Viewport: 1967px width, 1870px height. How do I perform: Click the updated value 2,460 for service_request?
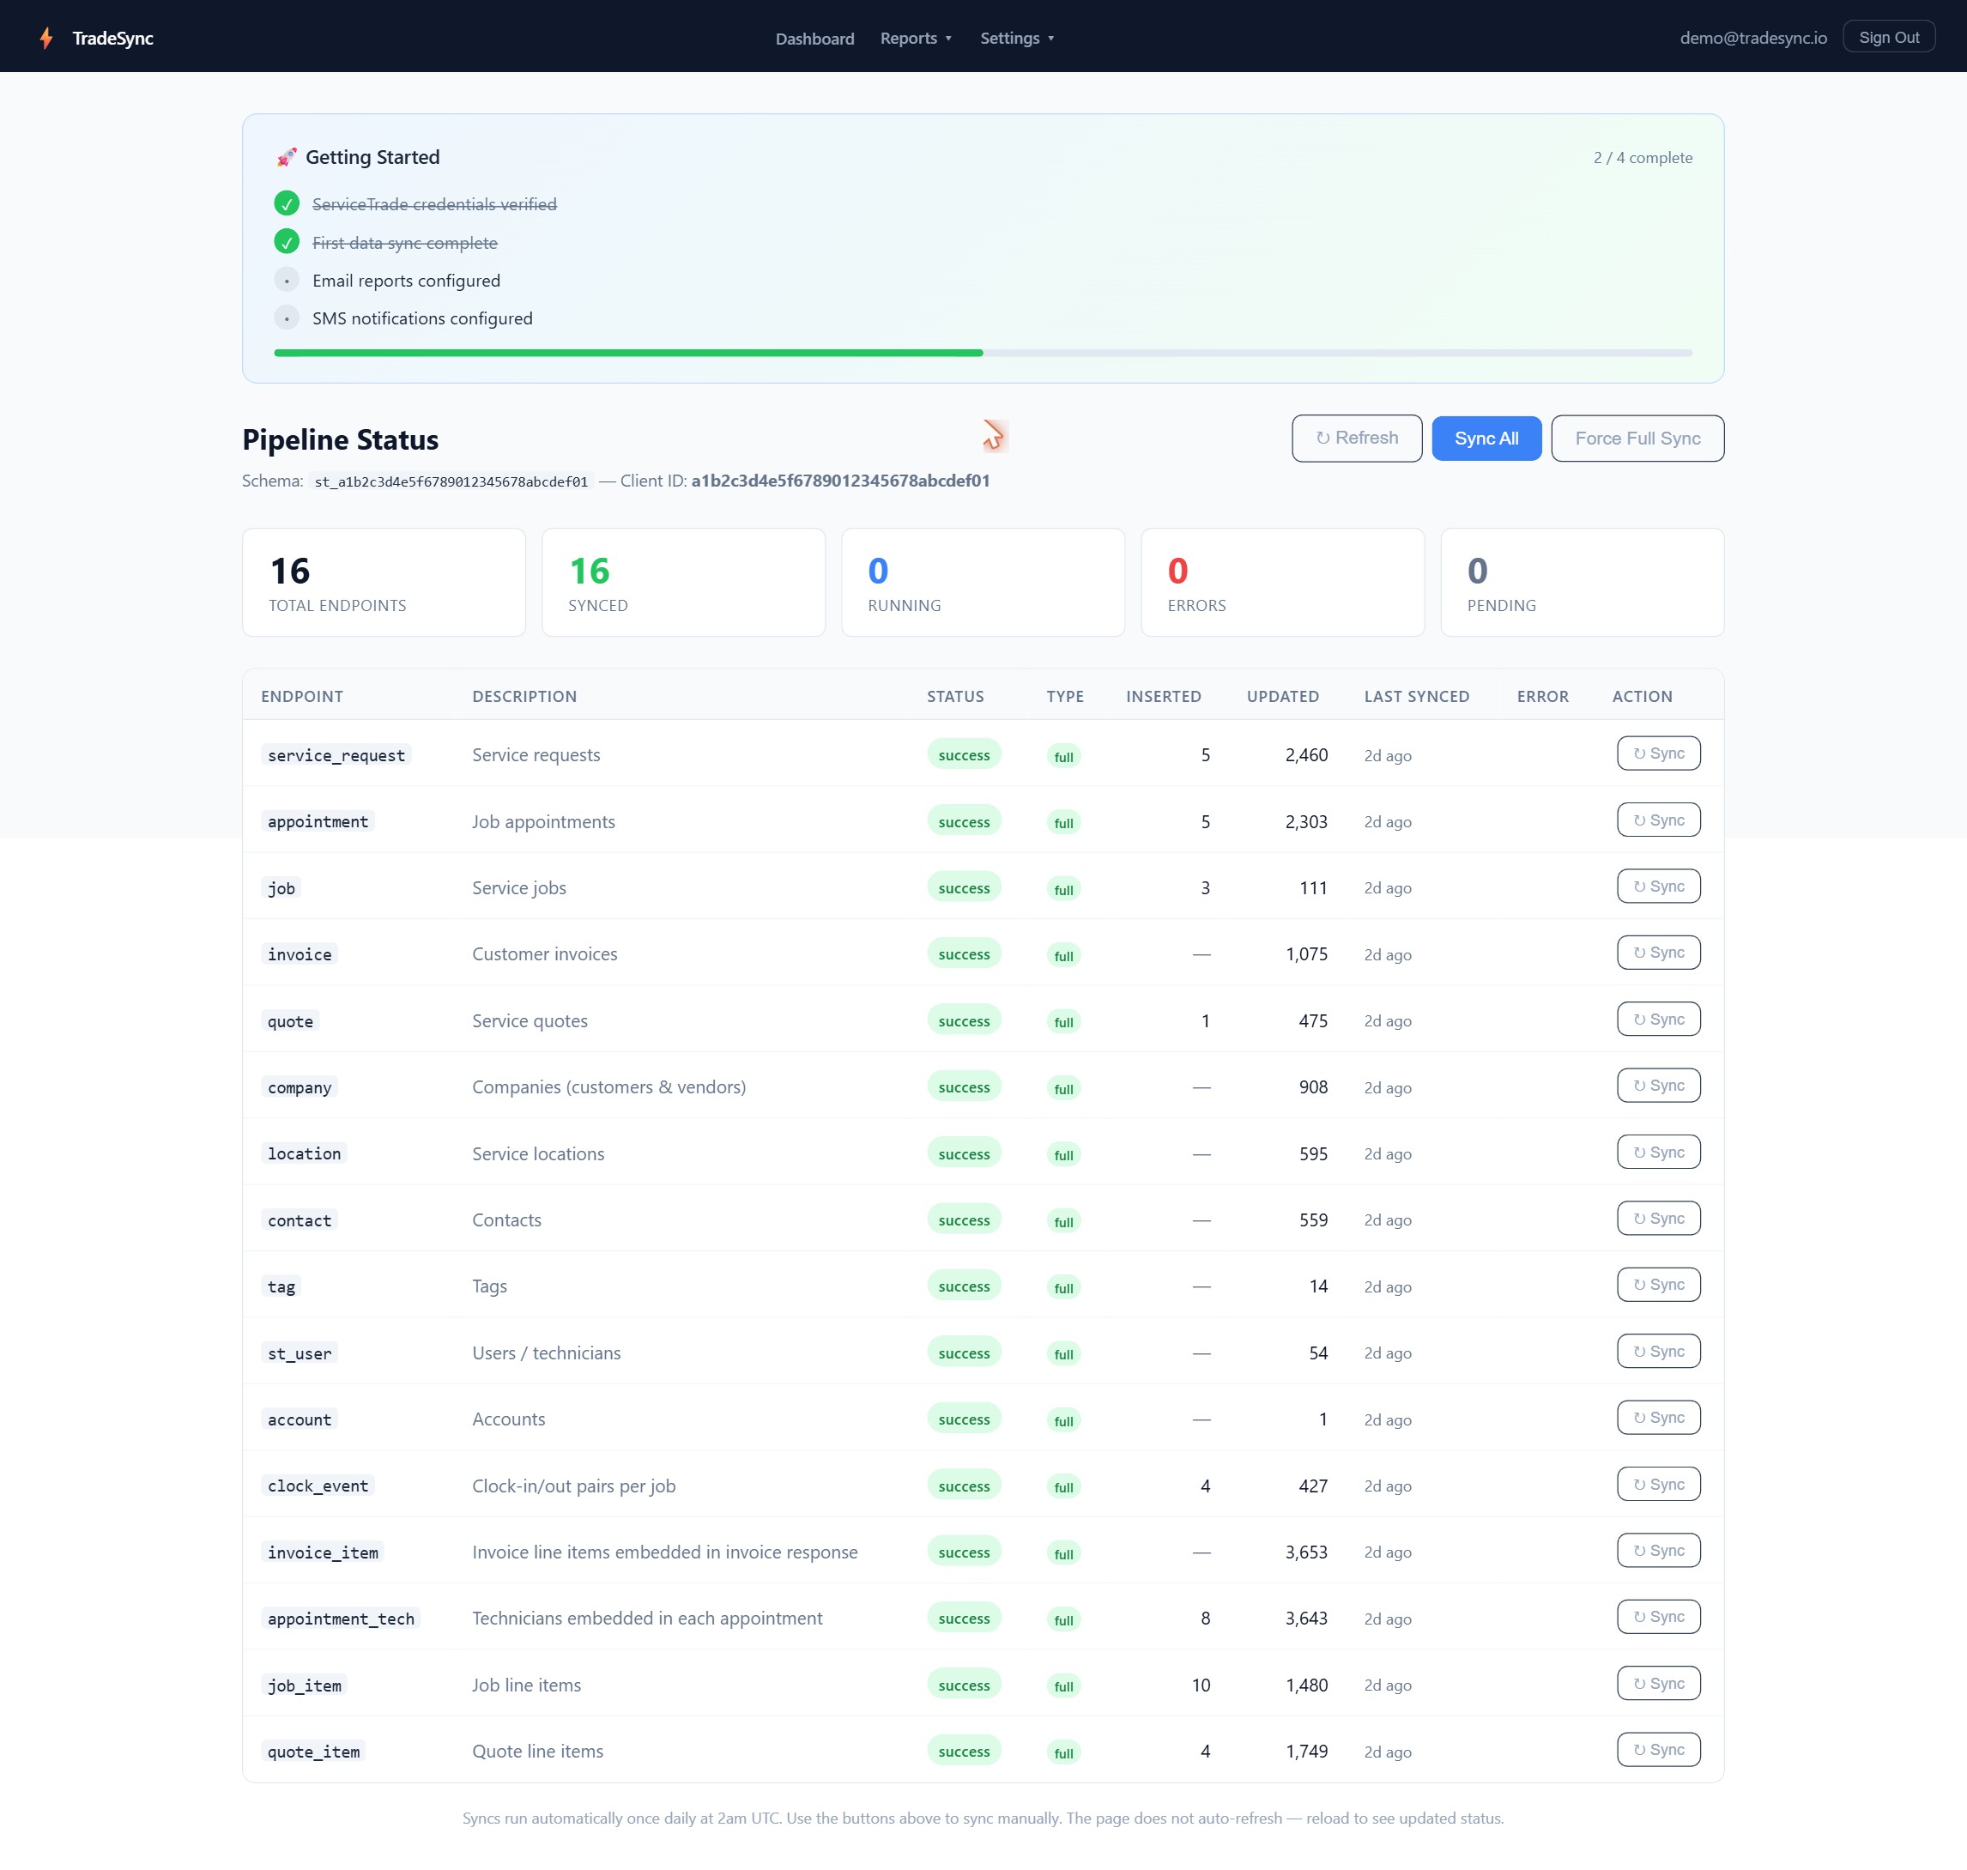pos(1306,754)
